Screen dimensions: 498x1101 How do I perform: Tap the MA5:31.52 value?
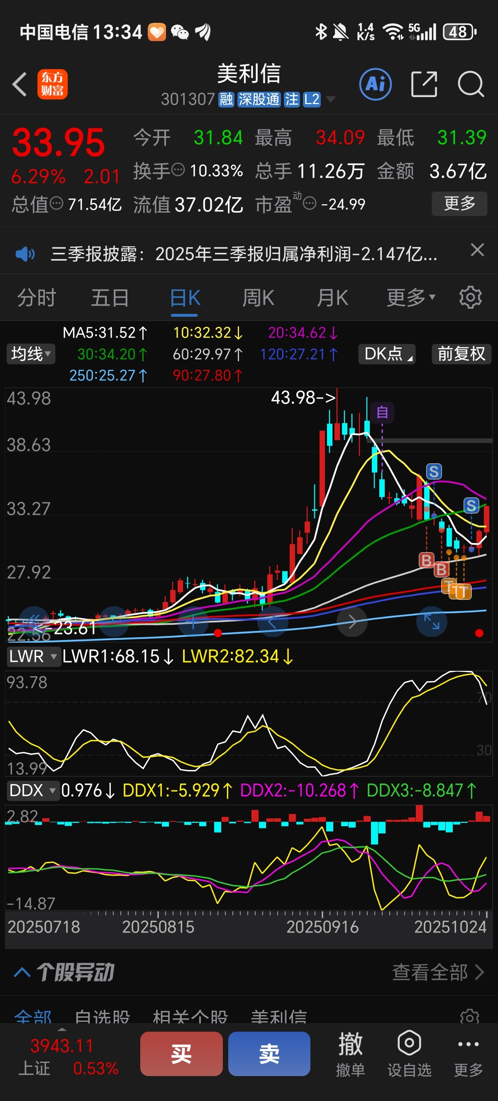click(x=105, y=333)
